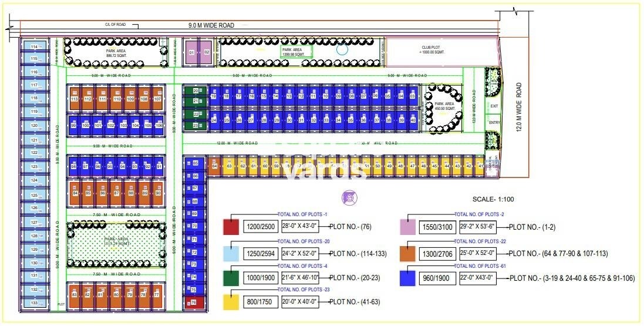
Task: Click the purple circular compass logo
Action: click(x=351, y=196)
